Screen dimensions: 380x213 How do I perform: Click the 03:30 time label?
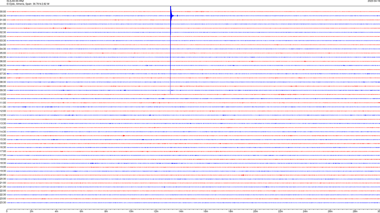click(x=3, y=41)
